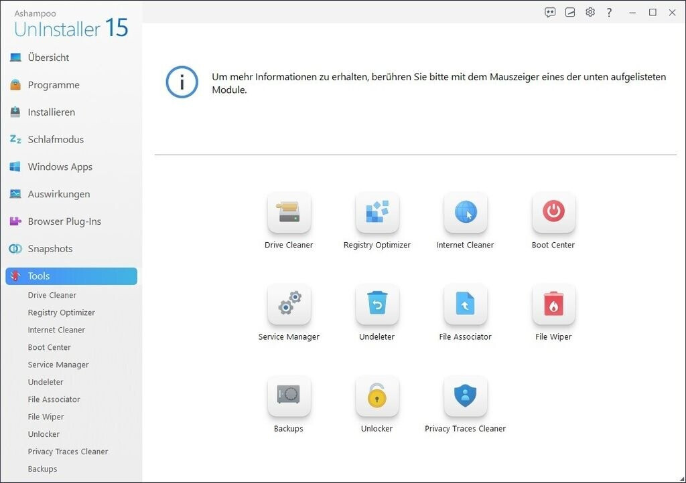This screenshot has width=686, height=483.
Task: Select Registry Optimizer in sidebar submenu
Action: (x=62, y=312)
